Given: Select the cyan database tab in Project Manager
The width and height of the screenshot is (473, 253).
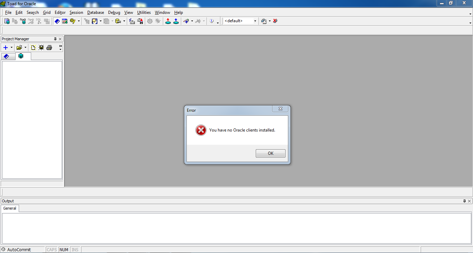Looking at the screenshot, I should click(21, 56).
